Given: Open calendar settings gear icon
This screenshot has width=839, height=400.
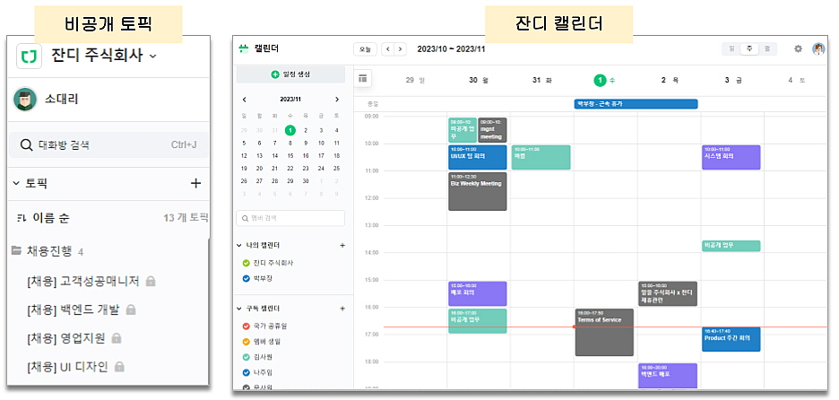Looking at the screenshot, I should [x=799, y=49].
